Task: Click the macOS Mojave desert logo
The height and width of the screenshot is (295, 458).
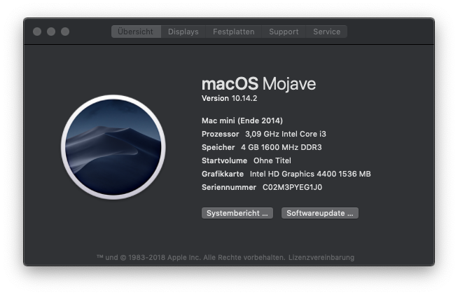Action: coord(113,147)
